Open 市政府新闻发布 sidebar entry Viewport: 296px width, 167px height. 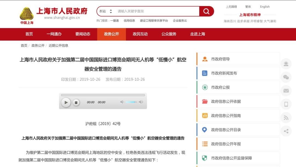click(238, 73)
